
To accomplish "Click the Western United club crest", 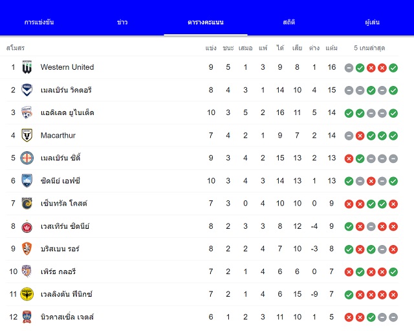I will tap(27, 67).
